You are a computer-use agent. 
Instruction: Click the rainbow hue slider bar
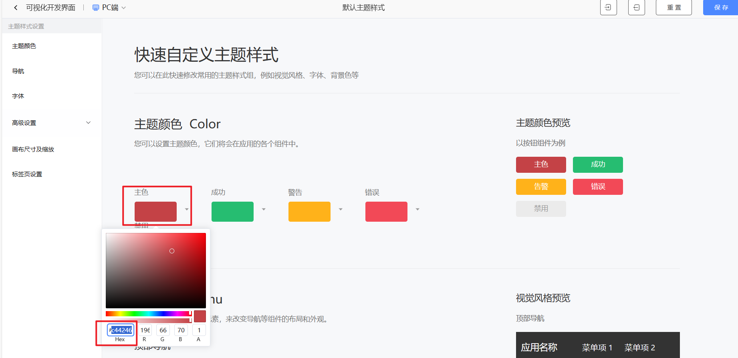(x=149, y=314)
